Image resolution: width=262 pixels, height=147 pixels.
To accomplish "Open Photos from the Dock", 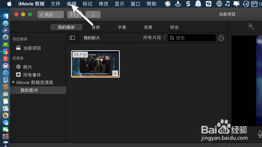I will [6, 116].
